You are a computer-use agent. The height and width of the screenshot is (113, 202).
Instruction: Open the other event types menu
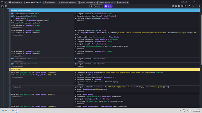click(x=179, y=6)
